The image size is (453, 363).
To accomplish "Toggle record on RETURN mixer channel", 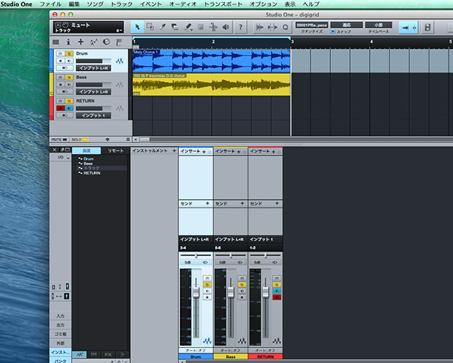I will tap(277, 297).
